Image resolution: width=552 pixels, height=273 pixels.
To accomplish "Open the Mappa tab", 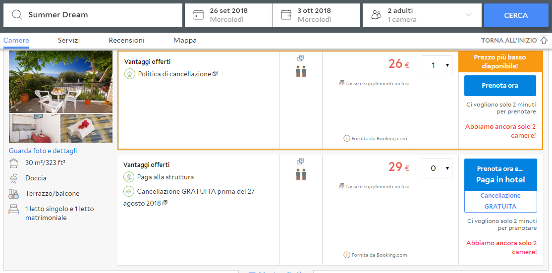I will pos(185,40).
